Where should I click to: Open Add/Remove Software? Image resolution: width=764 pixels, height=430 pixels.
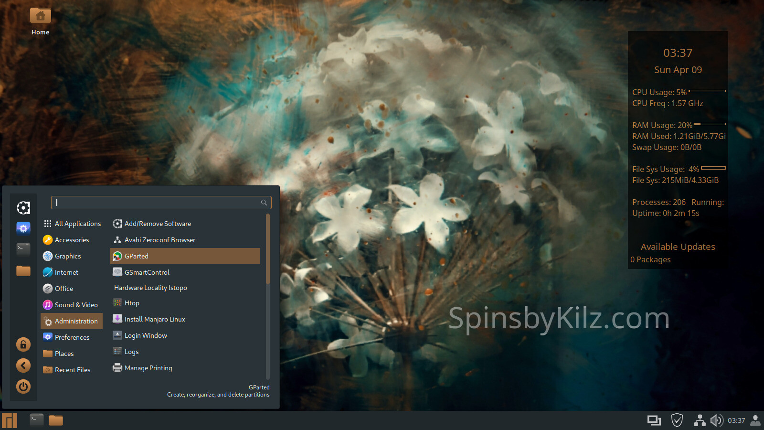pyautogui.click(x=158, y=224)
